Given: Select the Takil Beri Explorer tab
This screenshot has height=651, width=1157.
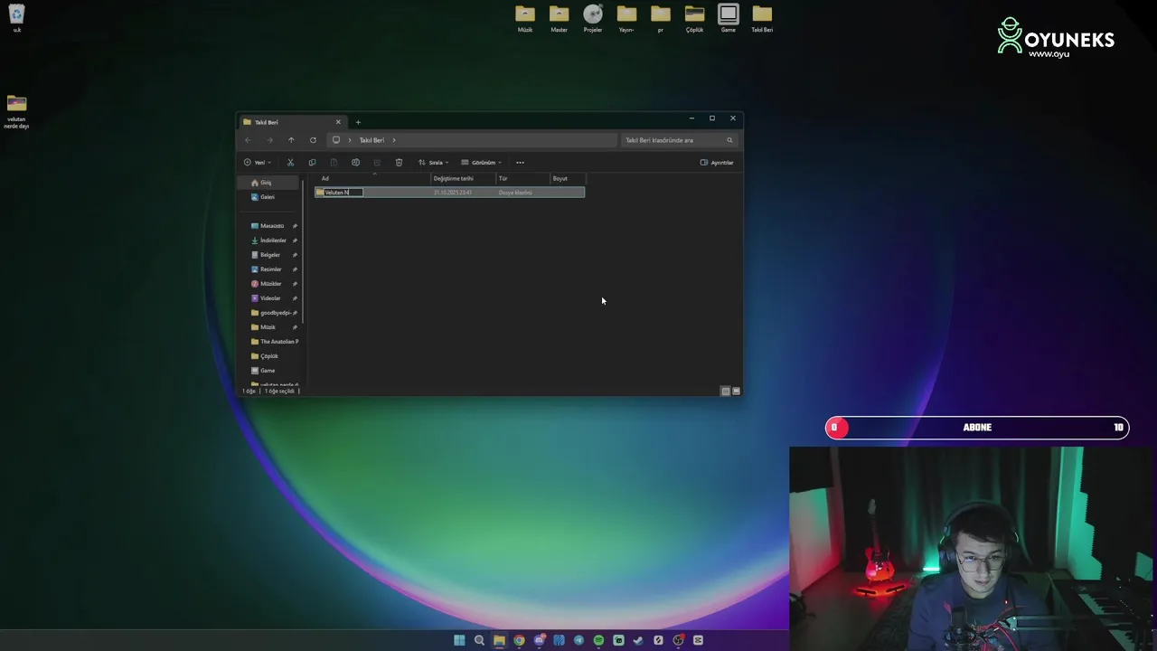Looking at the screenshot, I should click(x=292, y=122).
